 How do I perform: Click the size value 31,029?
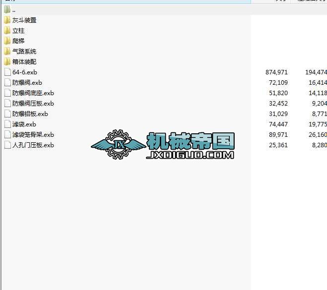pos(278,114)
